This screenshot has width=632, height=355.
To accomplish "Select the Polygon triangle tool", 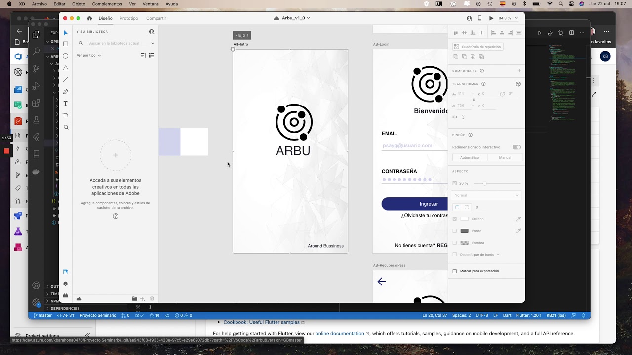I will (x=66, y=68).
